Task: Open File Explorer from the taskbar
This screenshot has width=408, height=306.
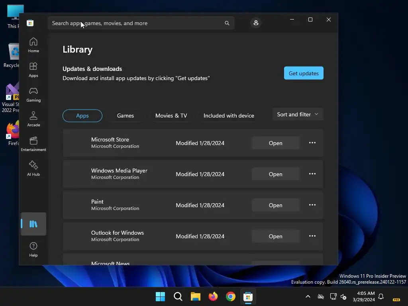Action: tap(195, 296)
